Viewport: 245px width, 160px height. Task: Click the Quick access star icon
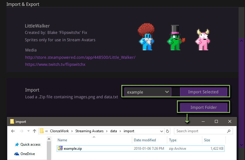point(17,144)
